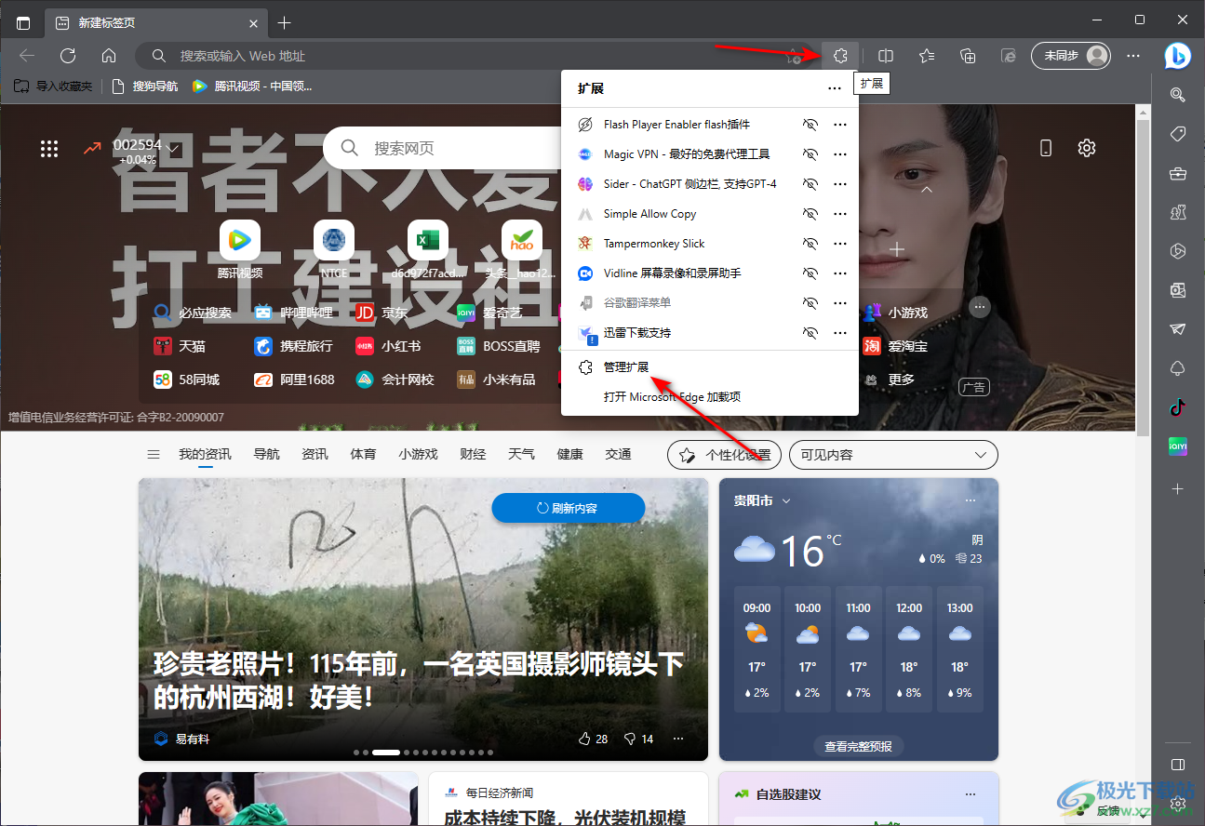Click the active carousel indicator below the headline

[x=386, y=752]
